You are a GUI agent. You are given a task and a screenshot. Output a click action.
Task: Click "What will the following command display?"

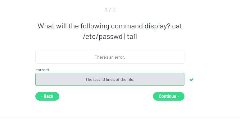104,26
